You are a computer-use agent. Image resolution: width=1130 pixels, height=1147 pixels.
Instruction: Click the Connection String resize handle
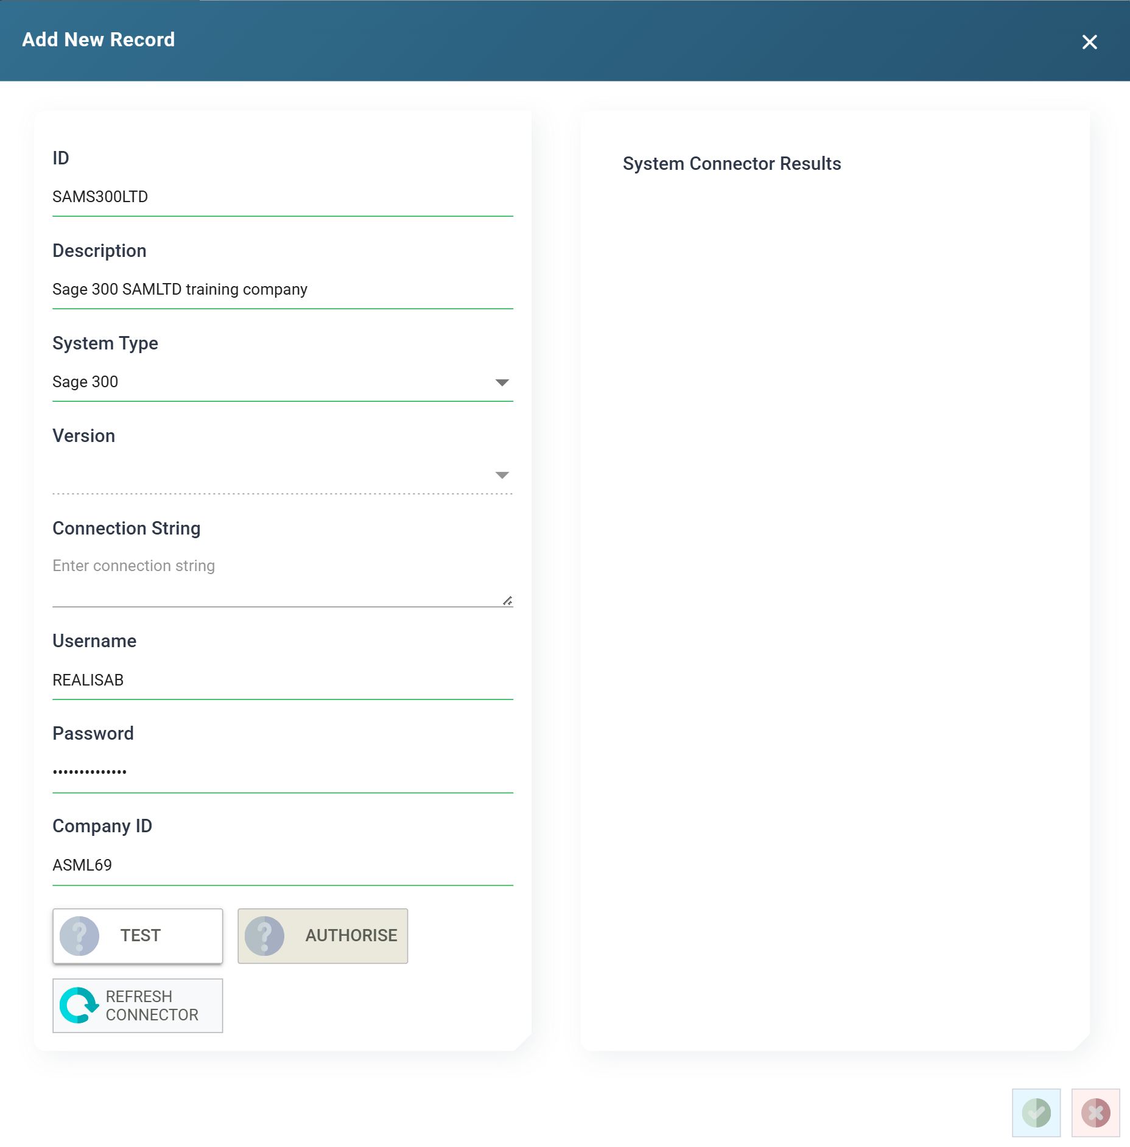(x=507, y=601)
